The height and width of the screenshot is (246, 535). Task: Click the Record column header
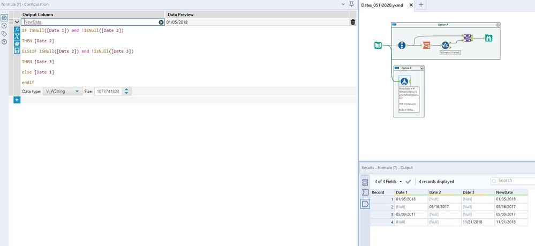click(382, 192)
